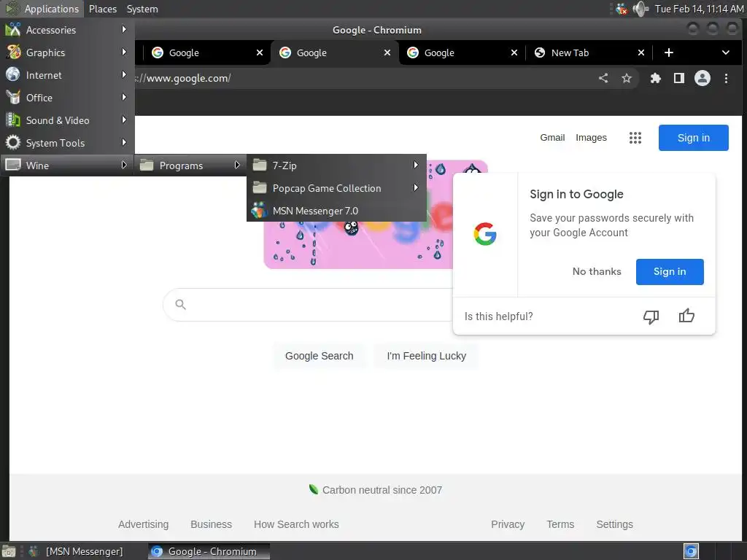Bookmark this page with the star icon

coord(627,78)
